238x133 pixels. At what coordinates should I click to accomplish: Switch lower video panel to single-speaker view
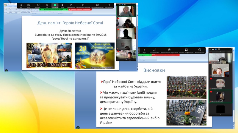click(213, 49)
